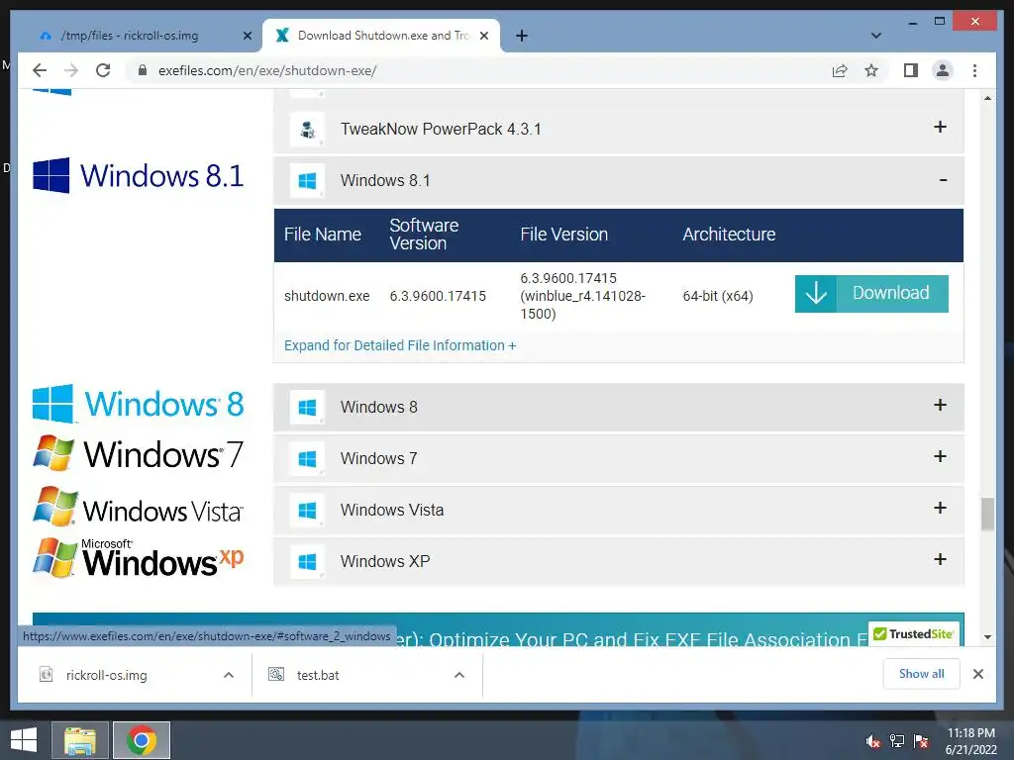
Task: Click the muted volume tray icon
Action: pyautogui.click(x=873, y=741)
